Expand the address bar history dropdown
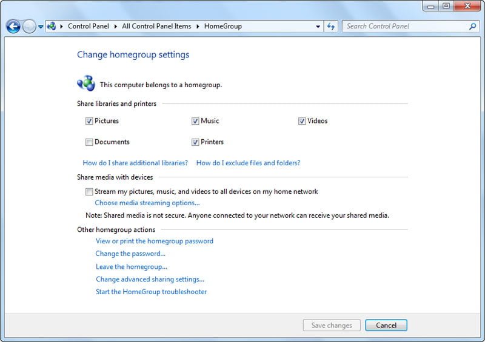485x342 pixels. (318, 27)
